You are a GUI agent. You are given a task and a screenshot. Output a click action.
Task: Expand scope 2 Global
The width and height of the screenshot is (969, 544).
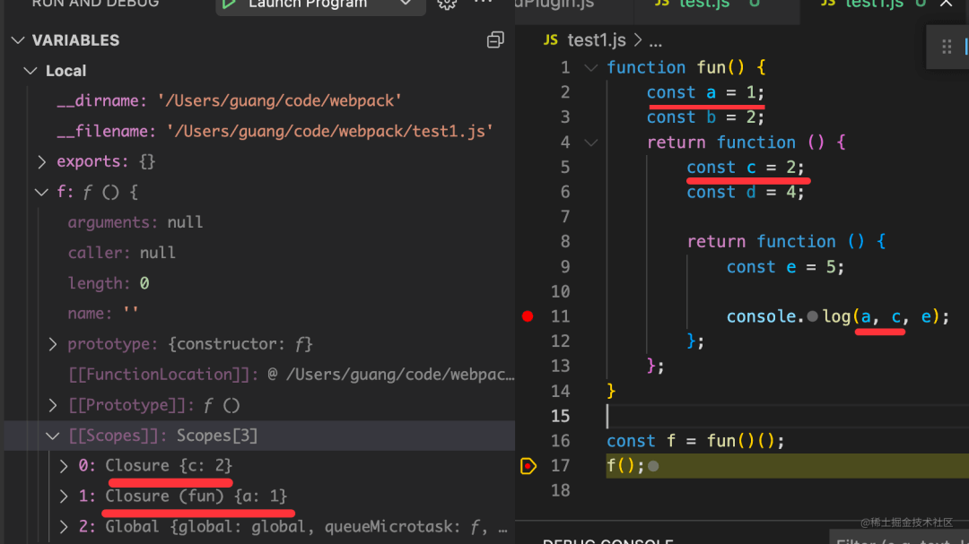64,527
